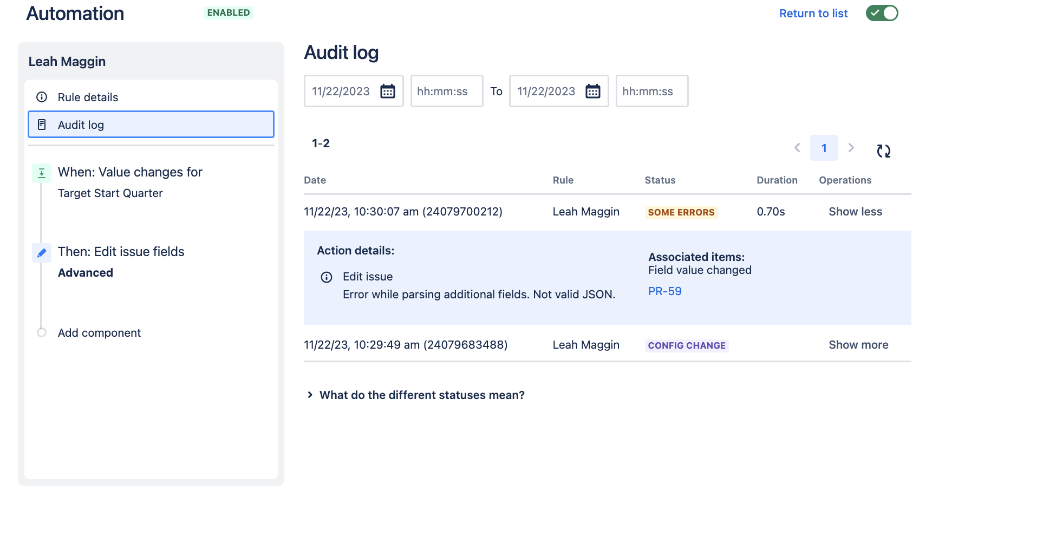Click the trigger icon beside When: Value changes

point(42,172)
